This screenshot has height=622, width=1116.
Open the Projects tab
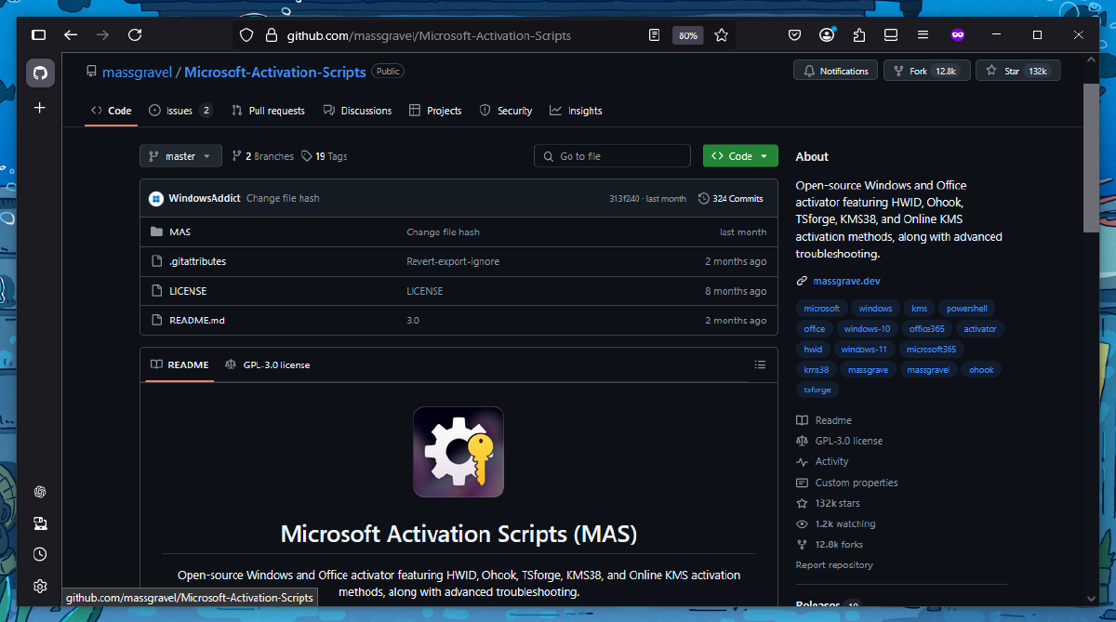pyautogui.click(x=435, y=111)
